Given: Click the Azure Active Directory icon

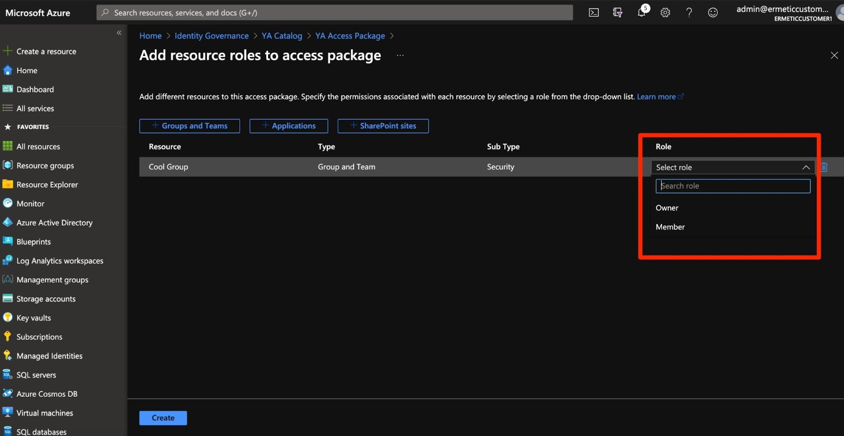Looking at the screenshot, I should tap(8, 222).
